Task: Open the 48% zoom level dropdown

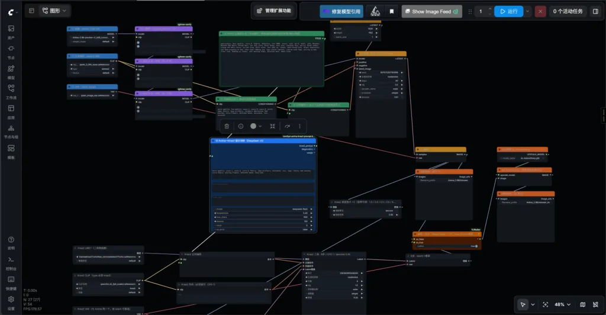Action: click(563, 304)
